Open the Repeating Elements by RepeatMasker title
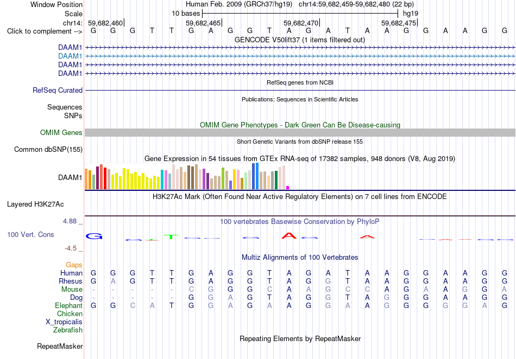The image size is (516, 359). (300, 338)
